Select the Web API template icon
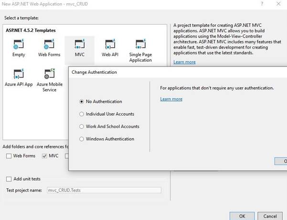Image resolution: width=287 pixels, height=220 pixels. (x=110, y=44)
